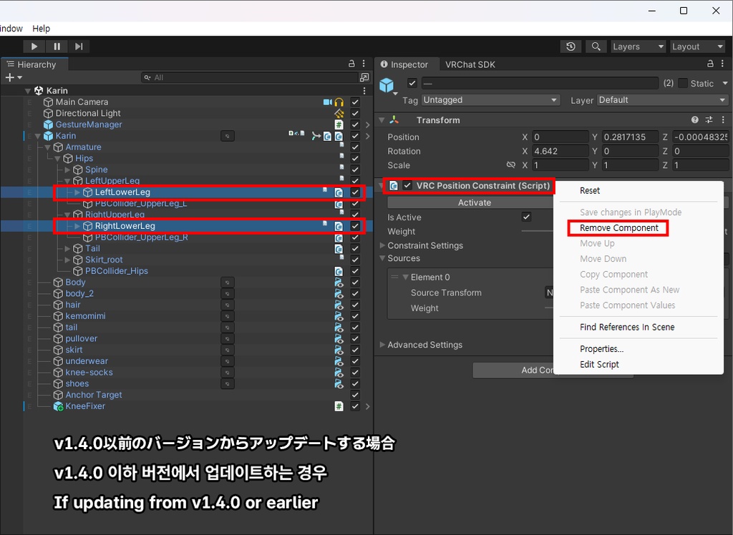Click the skinned mesh icon on hair row
The image size is (733, 535).
[339, 305]
